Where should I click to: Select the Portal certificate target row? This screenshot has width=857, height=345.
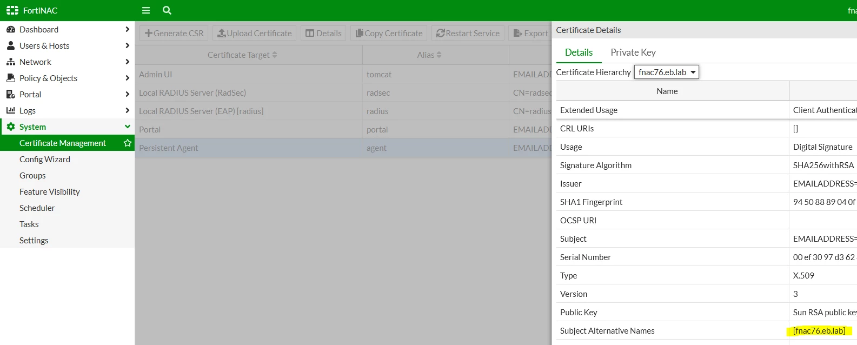(343, 129)
